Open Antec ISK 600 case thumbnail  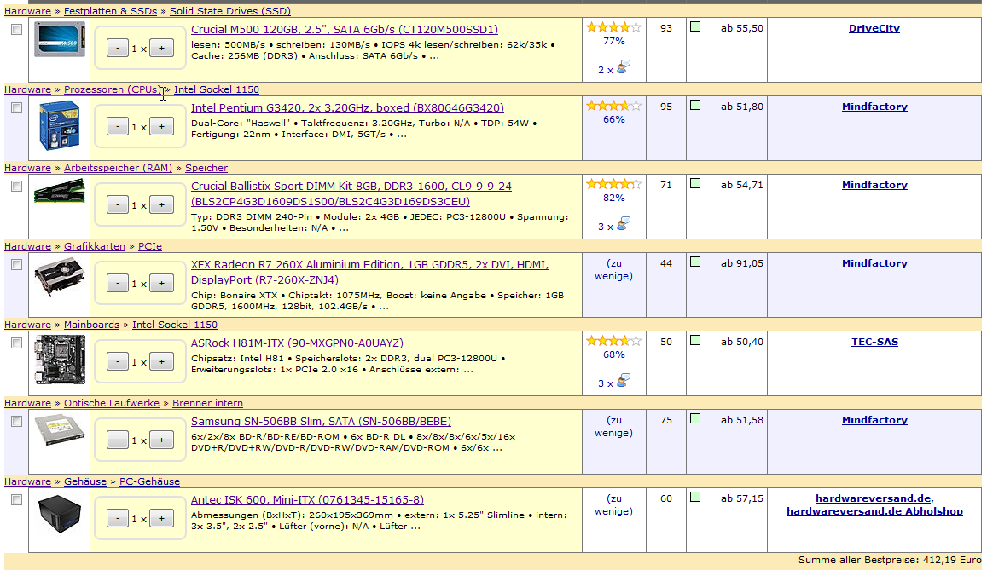(59, 514)
